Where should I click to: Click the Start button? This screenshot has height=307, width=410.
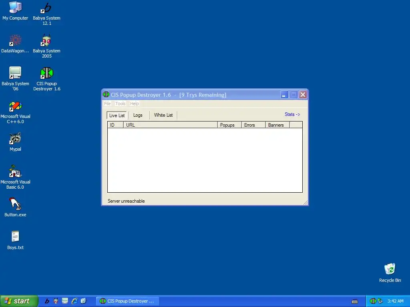(19, 301)
